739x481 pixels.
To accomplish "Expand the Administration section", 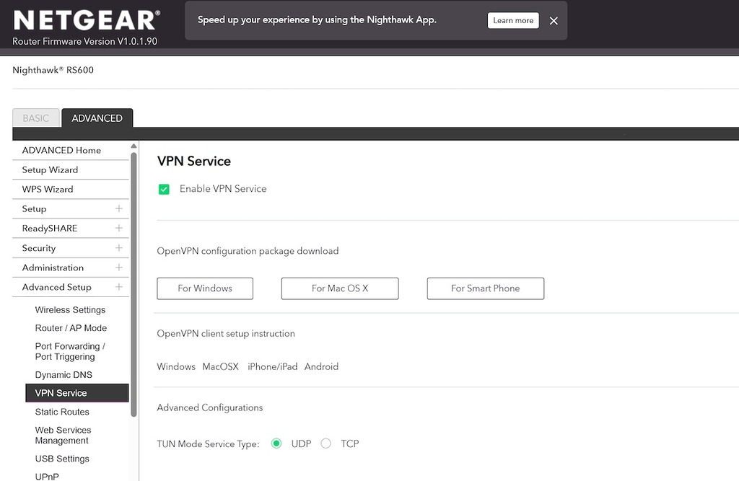I will coord(119,268).
